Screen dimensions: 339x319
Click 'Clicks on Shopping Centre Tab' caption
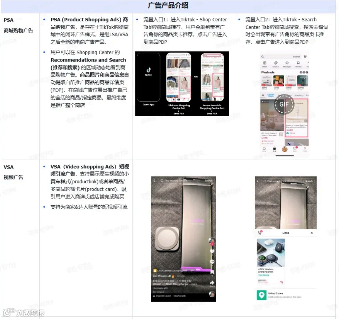(179, 107)
